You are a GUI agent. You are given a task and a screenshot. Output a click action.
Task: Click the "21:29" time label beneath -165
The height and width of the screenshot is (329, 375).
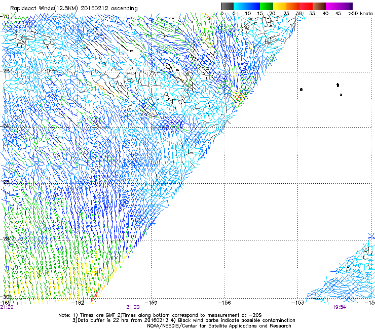7,307
